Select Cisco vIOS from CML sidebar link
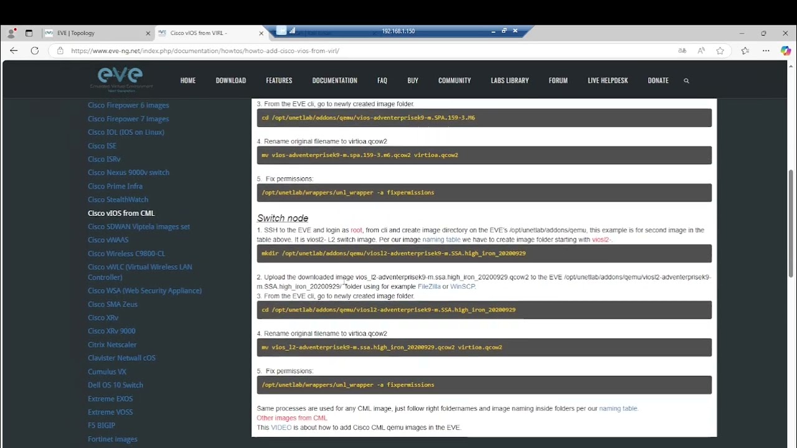The image size is (797, 448). click(121, 213)
